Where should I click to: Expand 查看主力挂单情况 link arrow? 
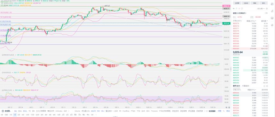click(x=245, y=13)
